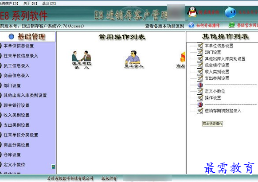Click the notepad icon beside 本单位信息设置 in 其他操作列表
Screen dimensions: 258x182
(200, 46)
